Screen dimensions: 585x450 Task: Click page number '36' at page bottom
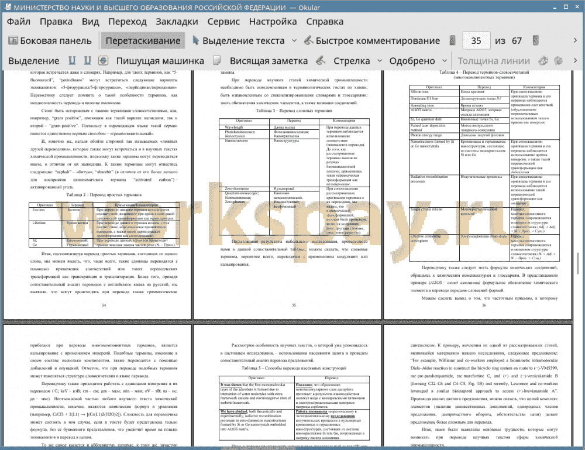(484, 305)
